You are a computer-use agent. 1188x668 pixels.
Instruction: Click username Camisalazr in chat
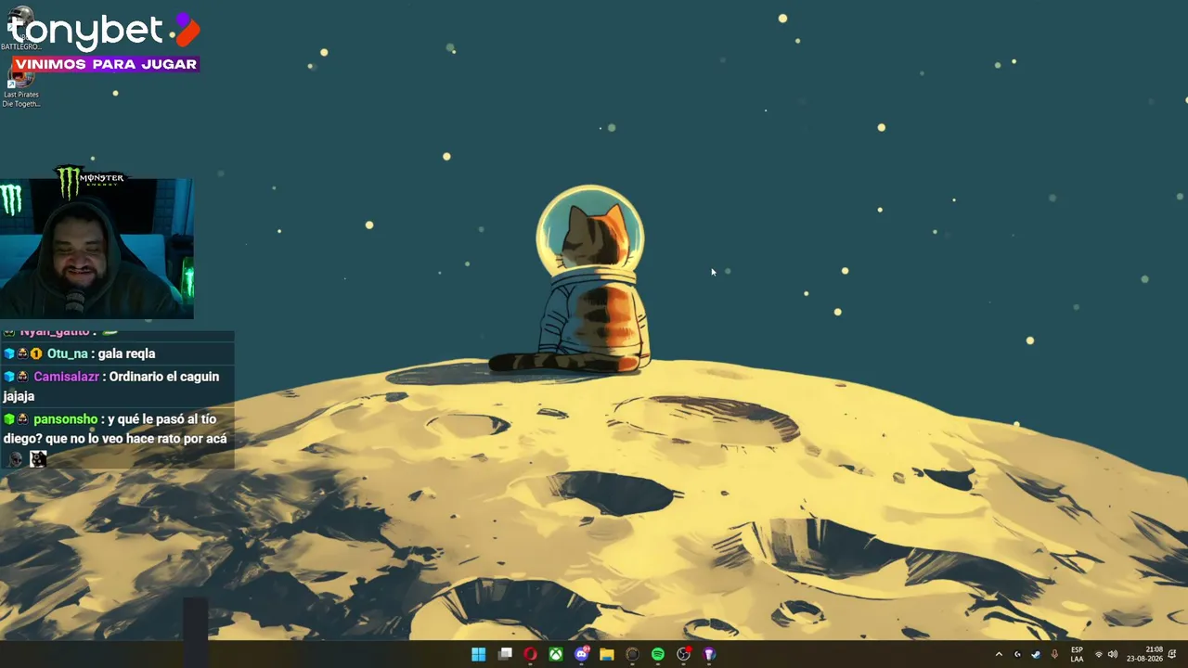[66, 377]
